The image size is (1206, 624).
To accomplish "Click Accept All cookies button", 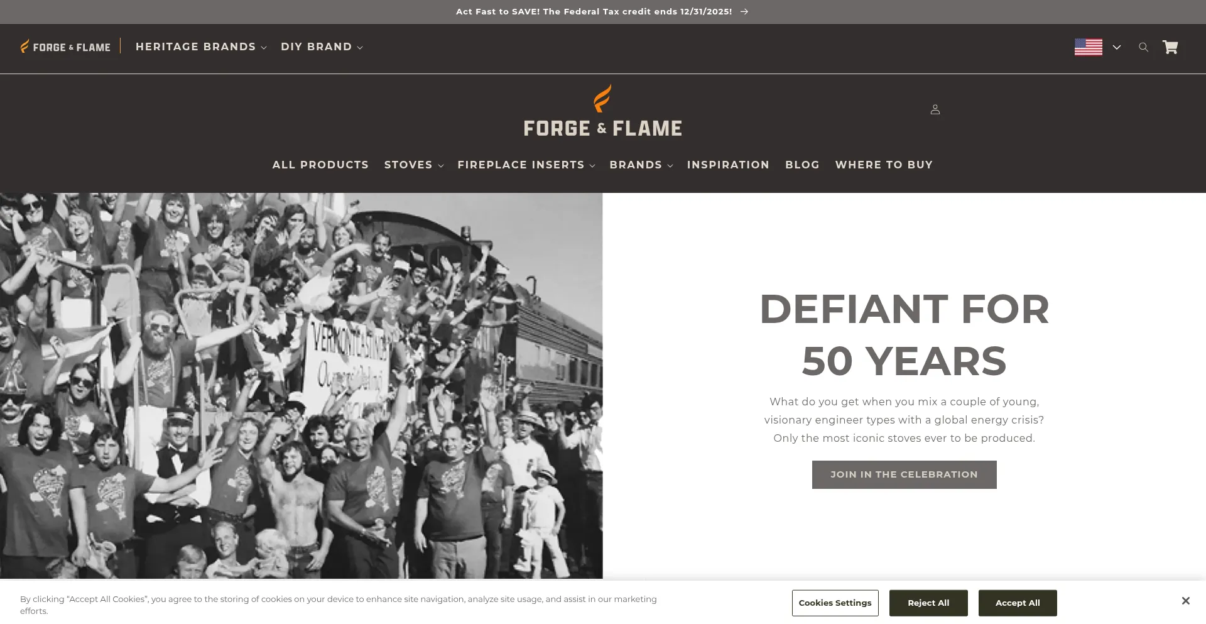I will click(x=1018, y=603).
